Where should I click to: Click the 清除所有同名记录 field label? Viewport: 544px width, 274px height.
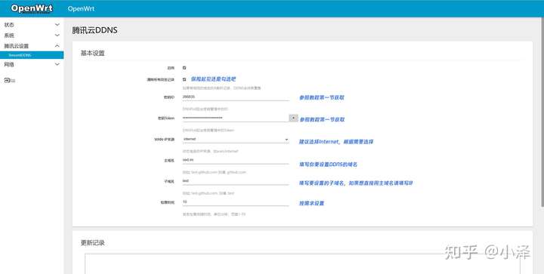161,80
